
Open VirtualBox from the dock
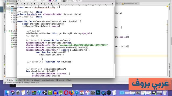click(28, 93)
